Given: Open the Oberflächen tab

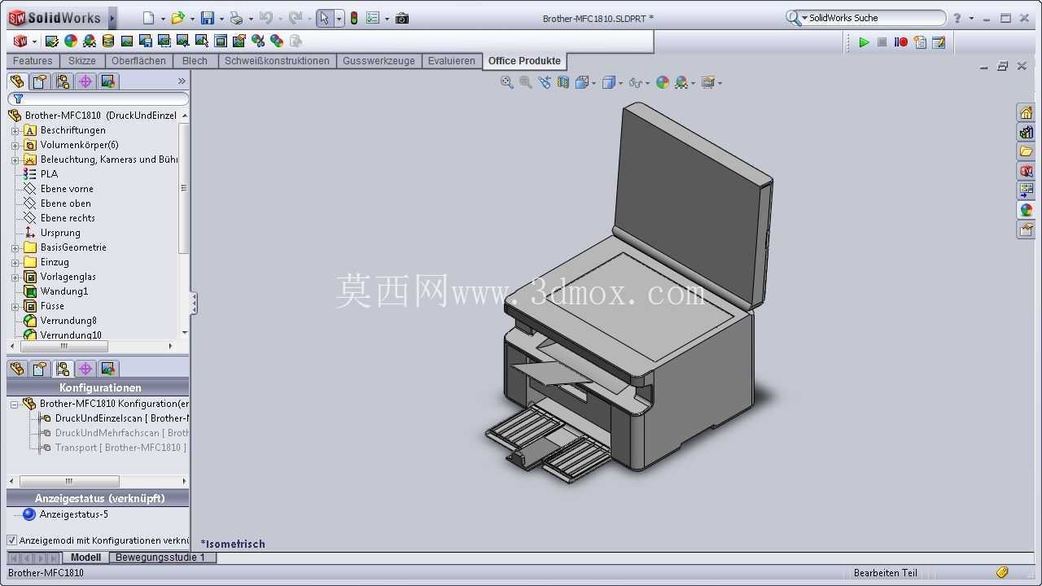Looking at the screenshot, I should point(138,61).
